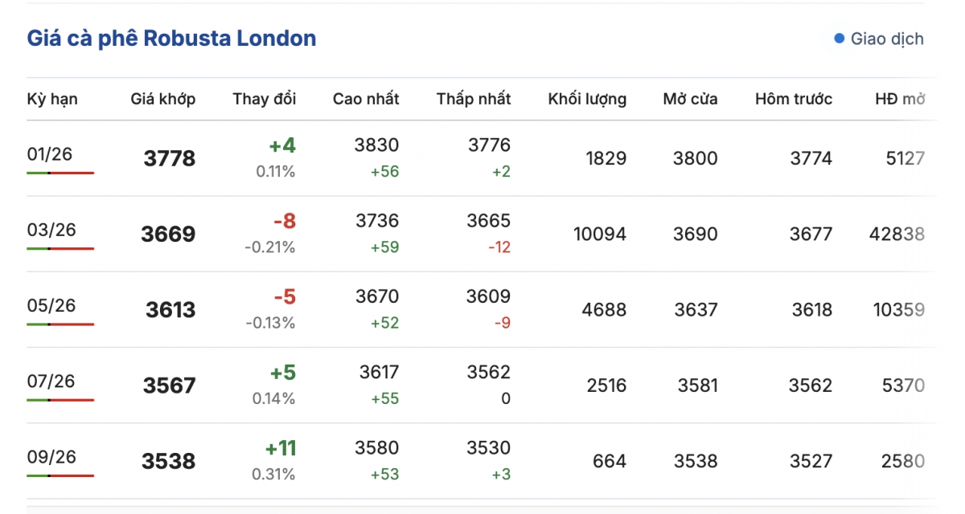This screenshot has height=514, width=965.
Task: Click the HĐ mở column header
Action: [x=900, y=100]
